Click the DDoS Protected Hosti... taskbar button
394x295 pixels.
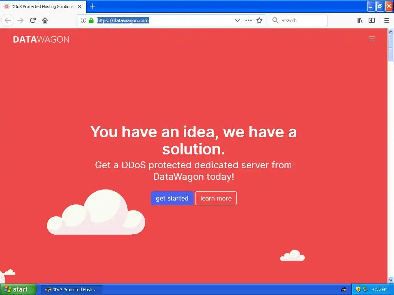(72, 290)
